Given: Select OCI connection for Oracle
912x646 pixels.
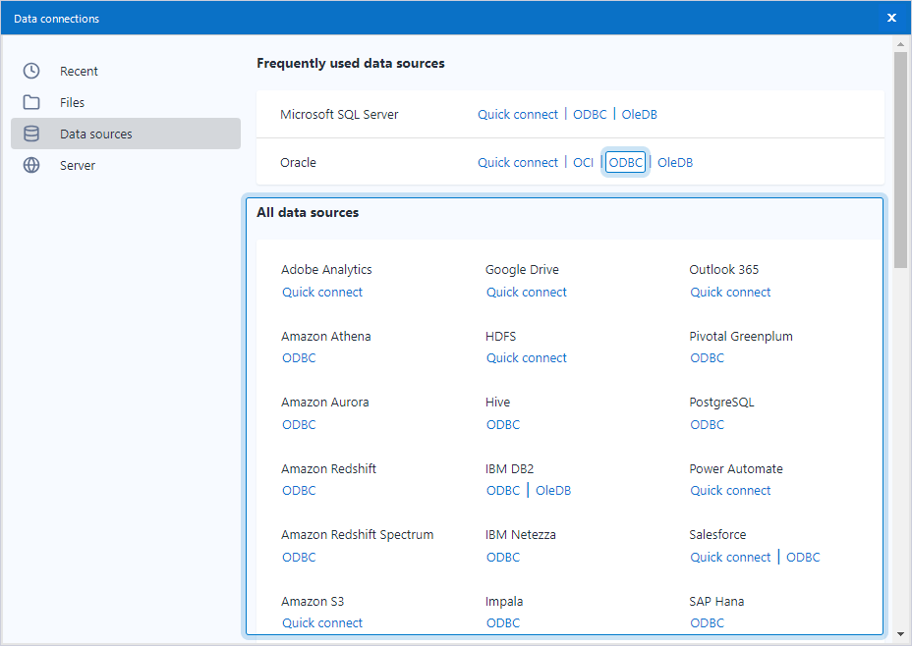Looking at the screenshot, I should click(583, 162).
